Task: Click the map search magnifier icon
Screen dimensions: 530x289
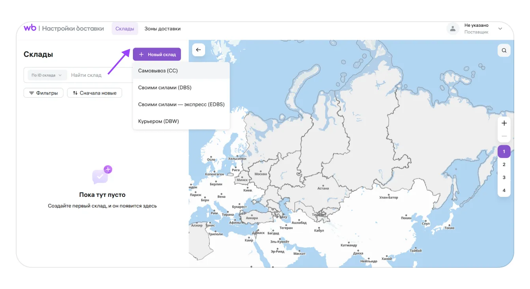Action: click(x=504, y=50)
